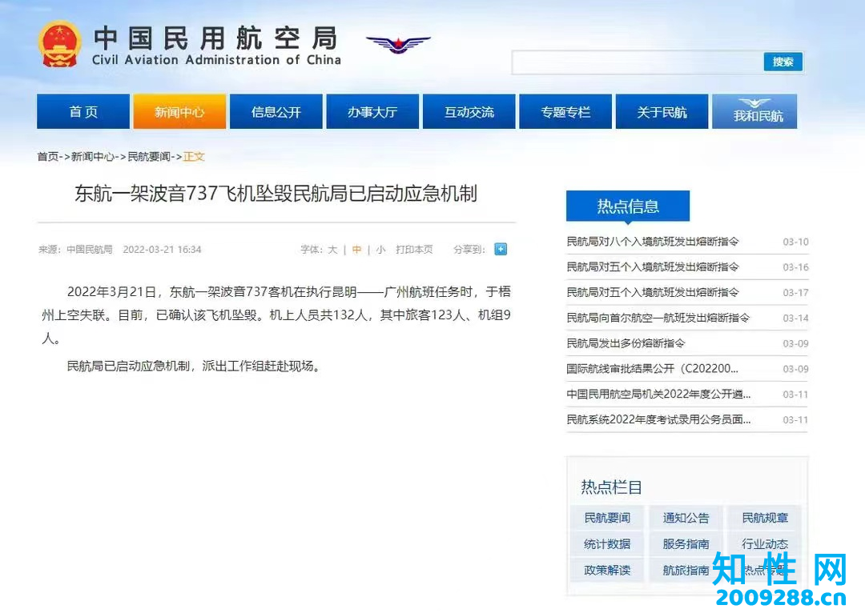Image resolution: width=865 pixels, height=613 pixels.
Task: Click the 热点信息 panel header
Action: [x=628, y=206]
